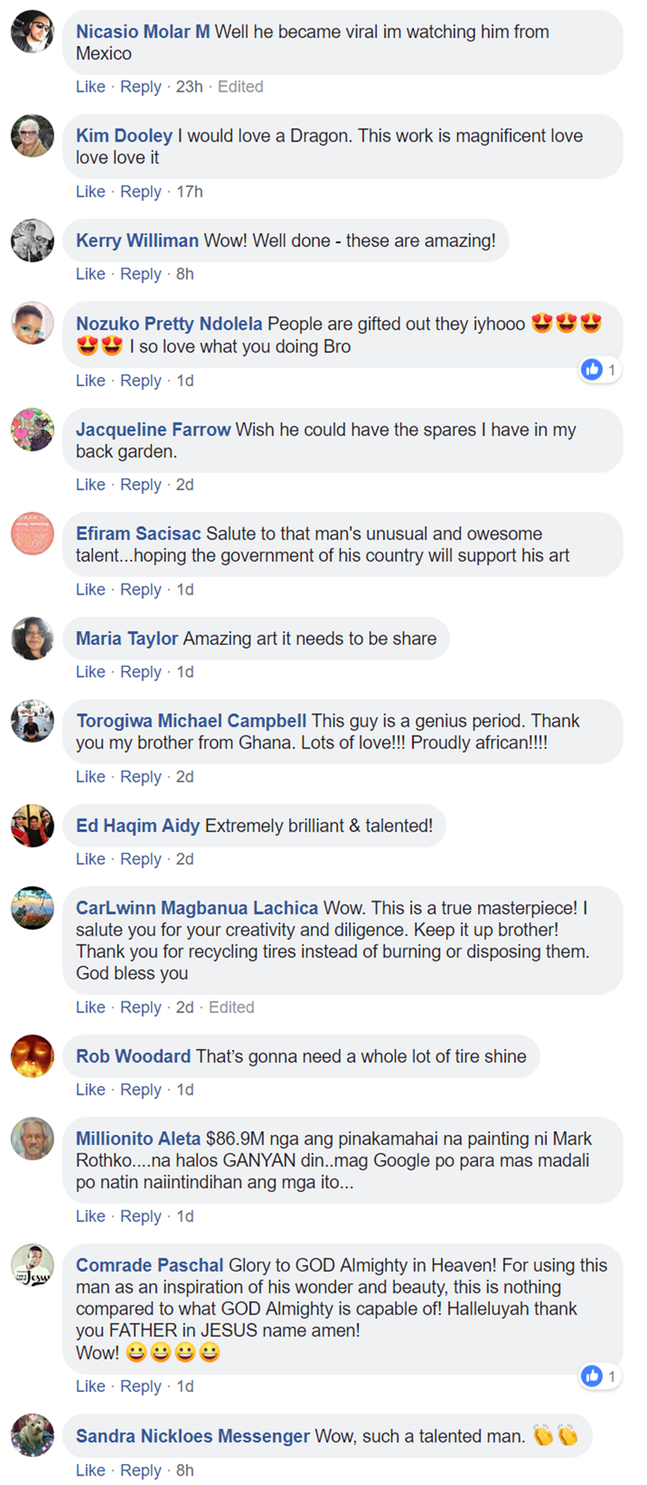Image resolution: width=647 pixels, height=1485 pixels.
Task: Like Maria Taylor's comment
Action: point(90,672)
